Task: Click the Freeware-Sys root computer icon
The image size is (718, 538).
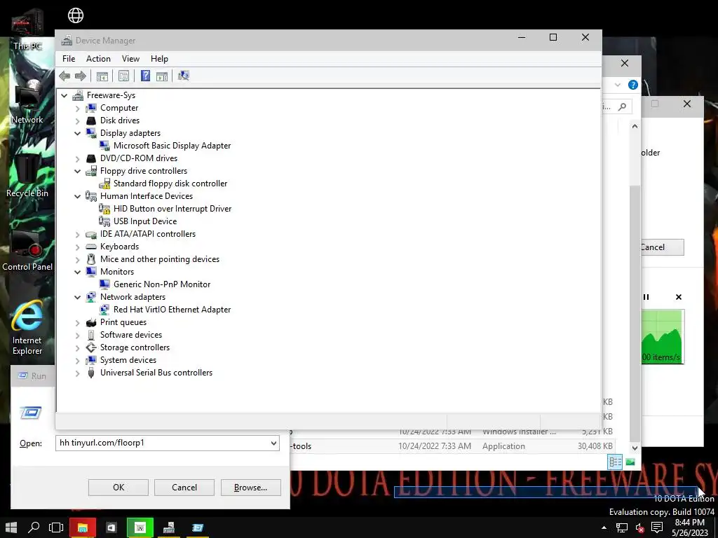Action: 78,95
